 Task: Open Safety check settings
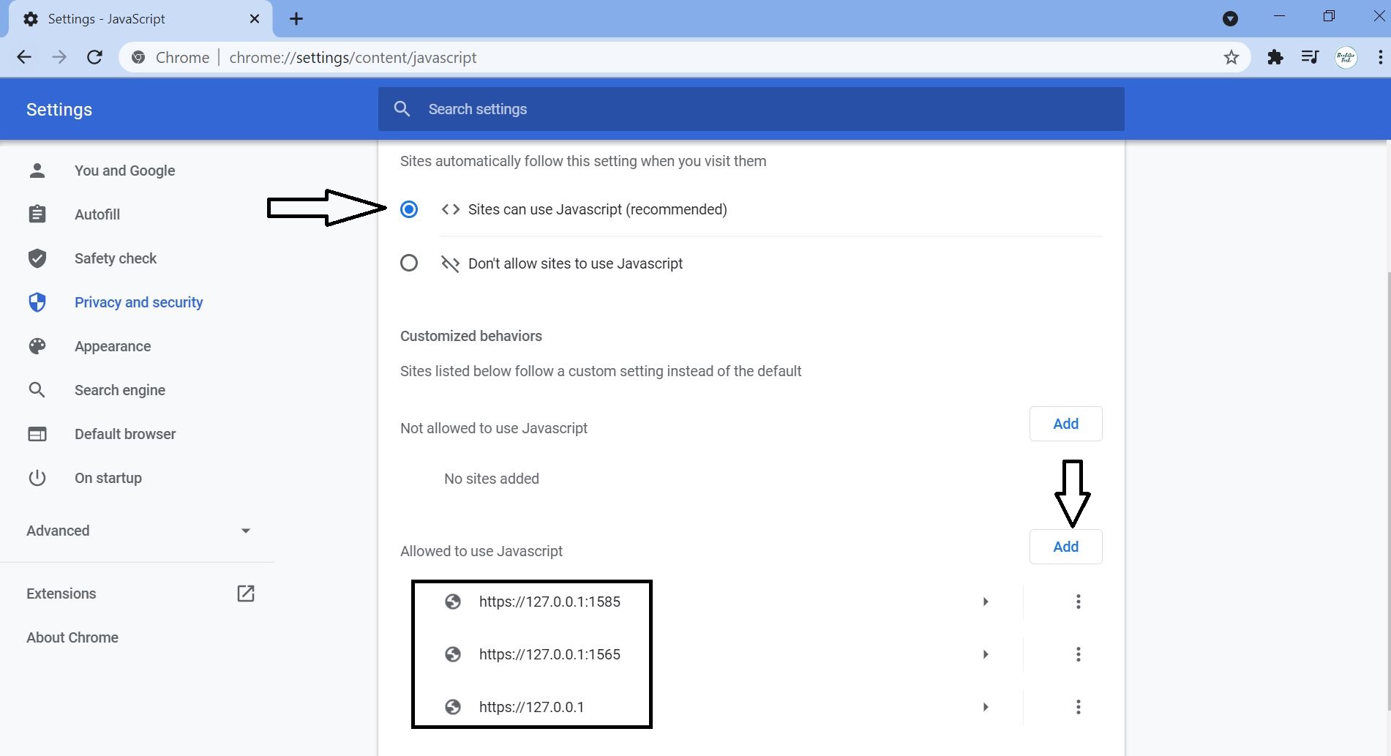tap(116, 258)
